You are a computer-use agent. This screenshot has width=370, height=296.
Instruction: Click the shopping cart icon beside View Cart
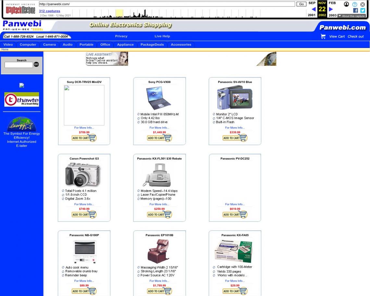coord(323,36)
